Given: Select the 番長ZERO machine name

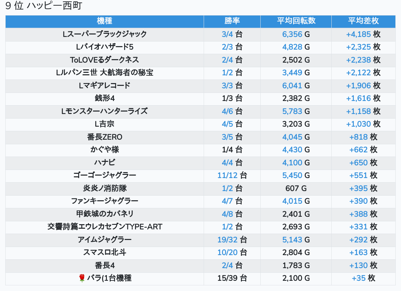Looking at the screenshot, I should pyautogui.click(x=104, y=137).
